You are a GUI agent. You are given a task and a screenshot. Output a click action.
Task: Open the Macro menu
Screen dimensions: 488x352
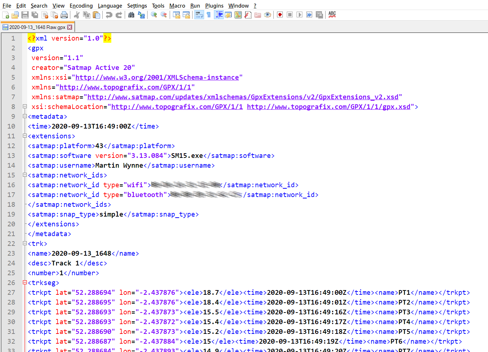click(177, 6)
